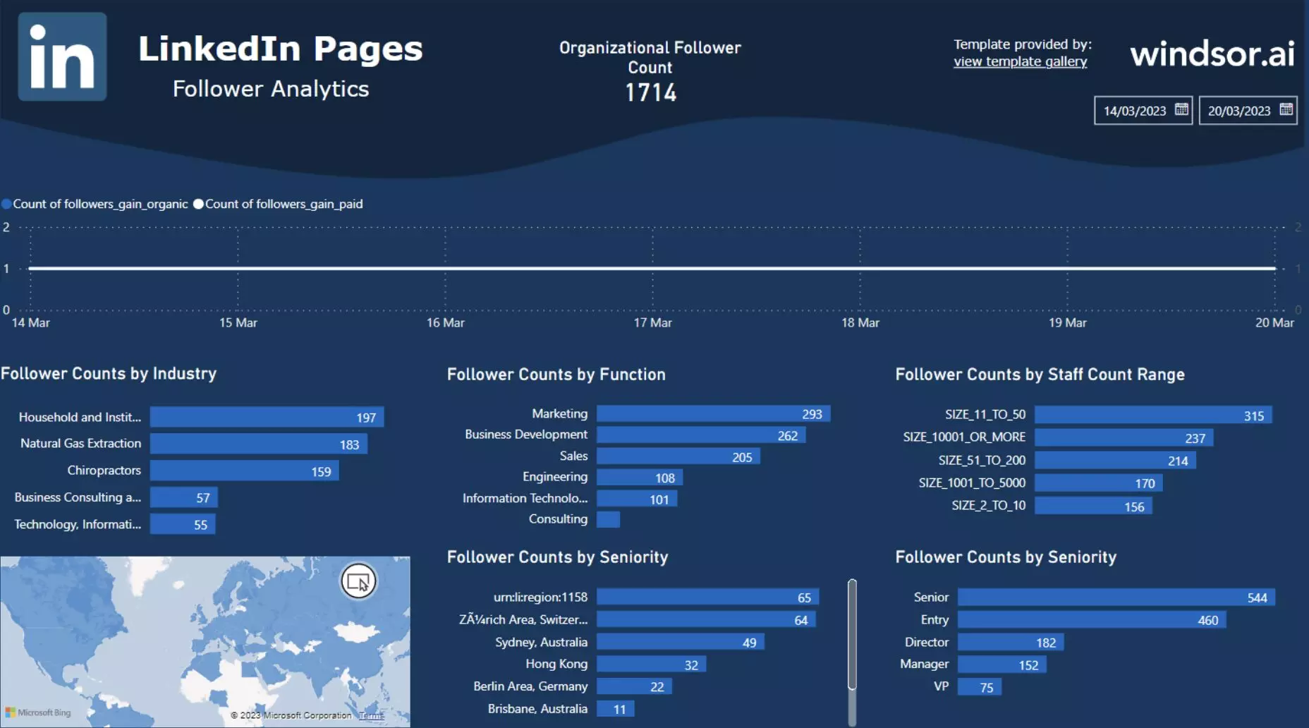The width and height of the screenshot is (1309, 728).
Task: Select the Follower Counts by Seniority title
Action: (x=557, y=557)
